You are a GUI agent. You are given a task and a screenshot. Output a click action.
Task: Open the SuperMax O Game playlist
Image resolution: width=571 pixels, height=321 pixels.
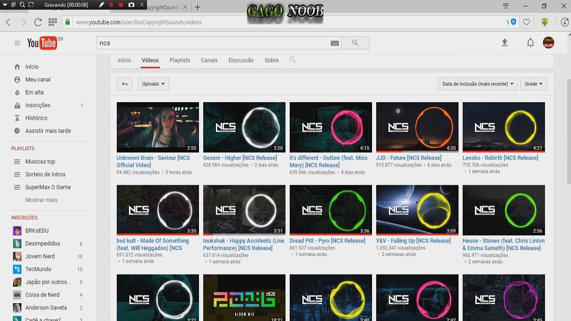(x=48, y=187)
